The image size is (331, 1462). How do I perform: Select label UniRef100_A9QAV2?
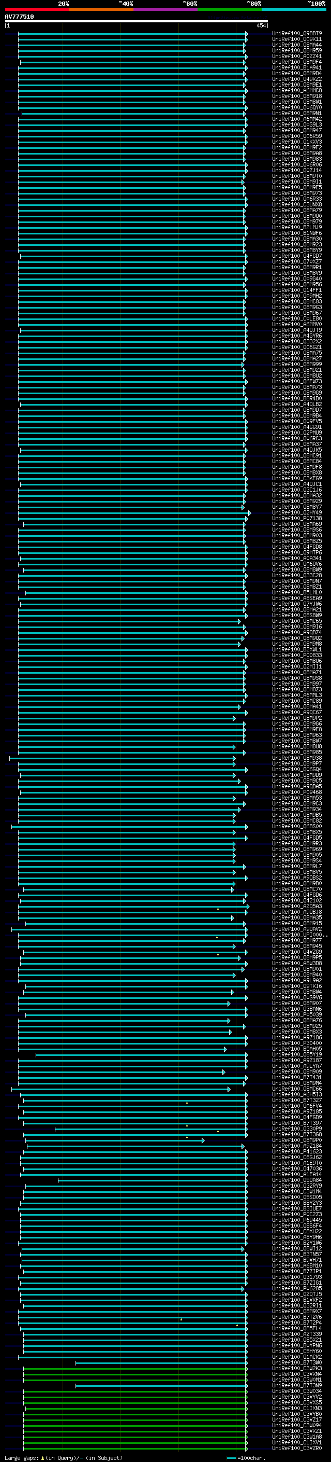point(297,929)
